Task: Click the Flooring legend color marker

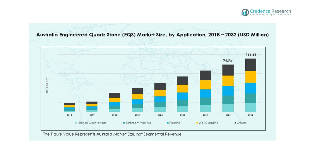Action: (x=168, y=123)
